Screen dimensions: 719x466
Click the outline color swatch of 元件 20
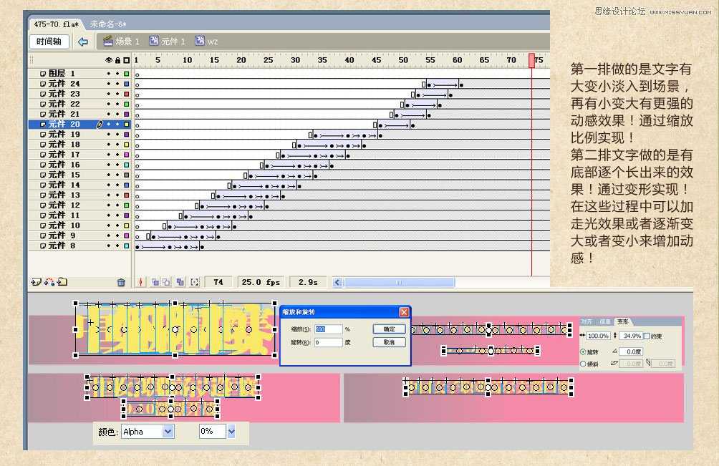tap(127, 124)
